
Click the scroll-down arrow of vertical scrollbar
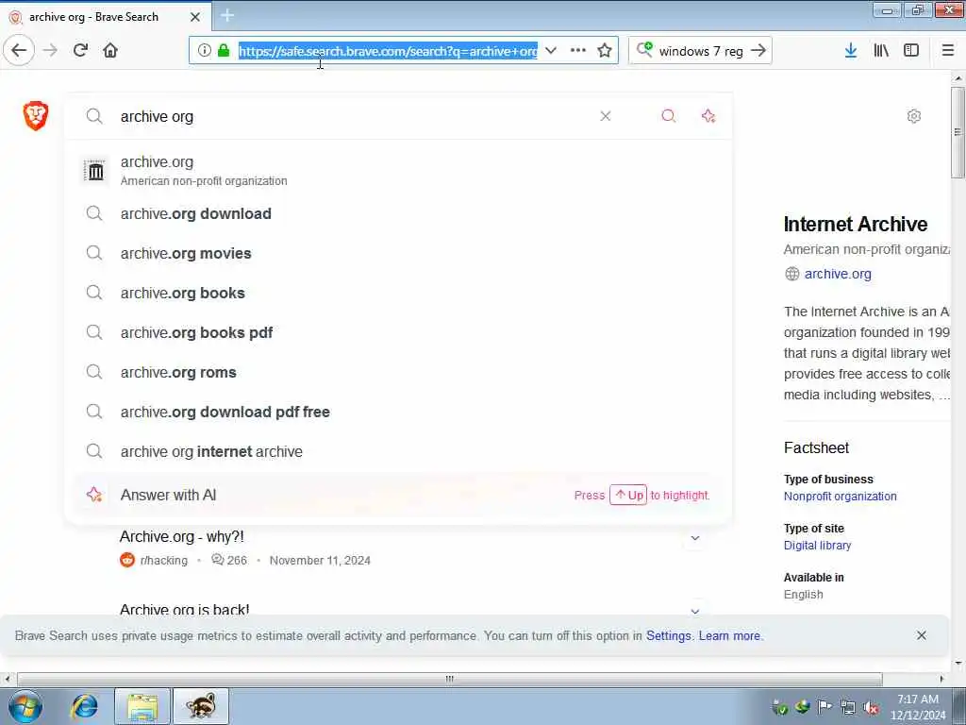[x=958, y=664]
